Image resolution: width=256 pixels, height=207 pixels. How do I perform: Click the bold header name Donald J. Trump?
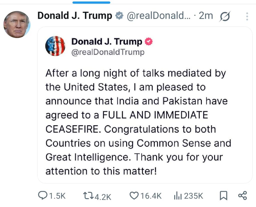[x=75, y=16]
